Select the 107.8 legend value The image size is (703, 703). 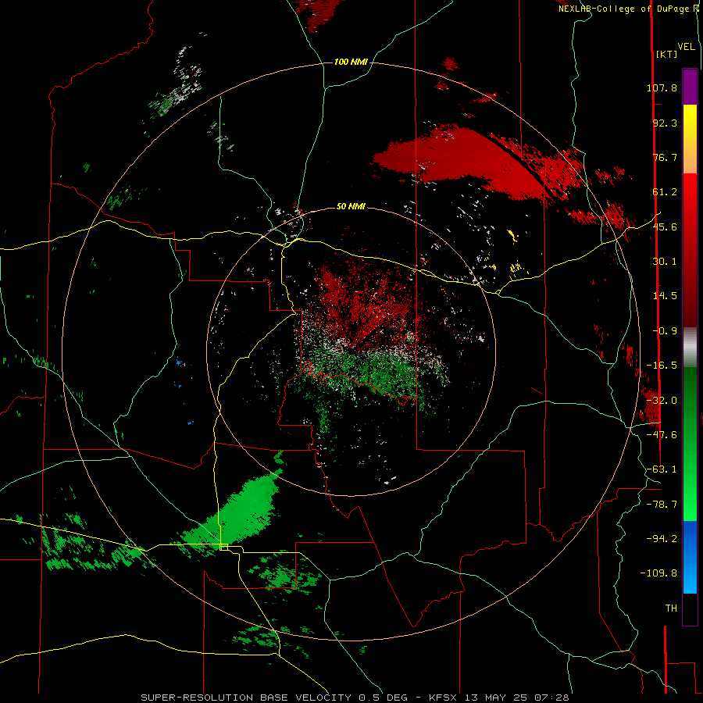pyautogui.click(x=662, y=87)
